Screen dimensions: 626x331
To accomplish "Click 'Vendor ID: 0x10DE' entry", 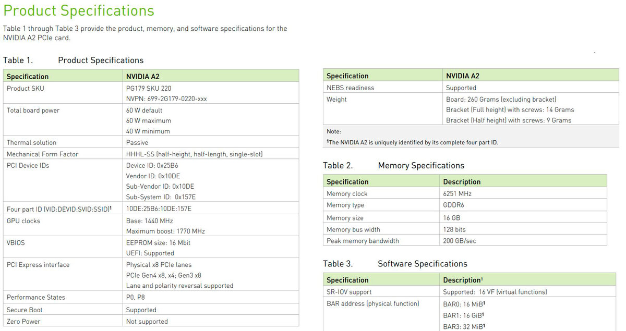I will 153,176.
